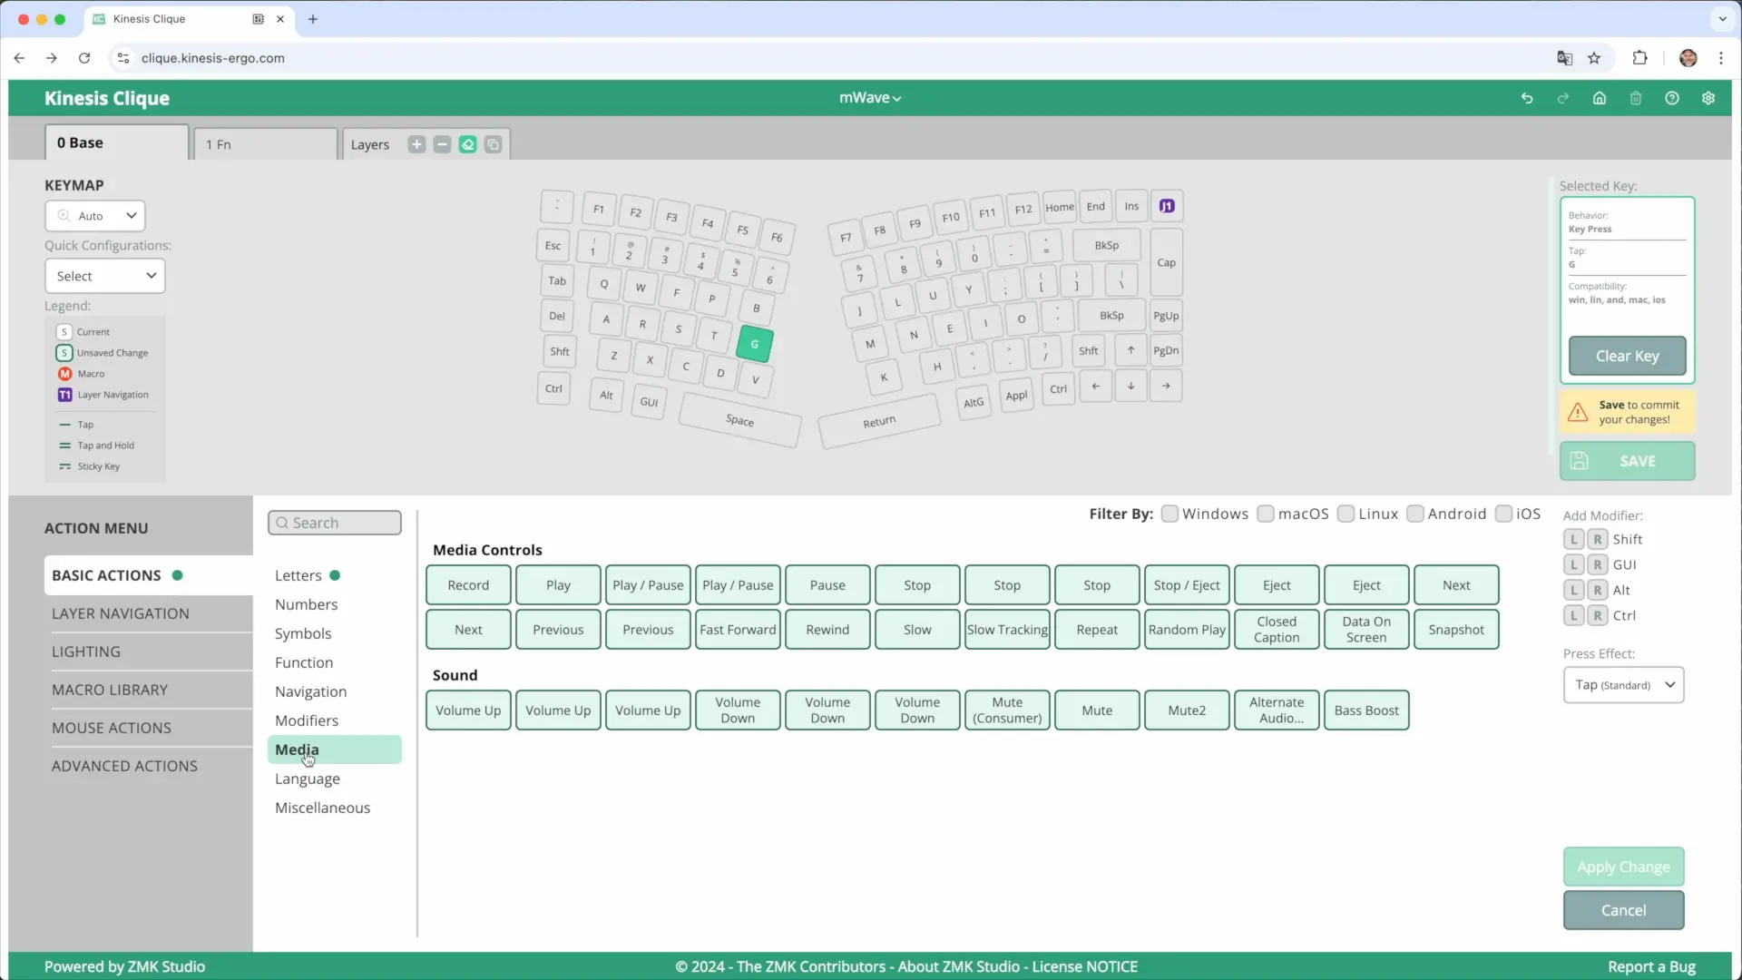Open help via question mark icon
The width and height of the screenshot is (1742, 980).
click(x=1672, y=98)
